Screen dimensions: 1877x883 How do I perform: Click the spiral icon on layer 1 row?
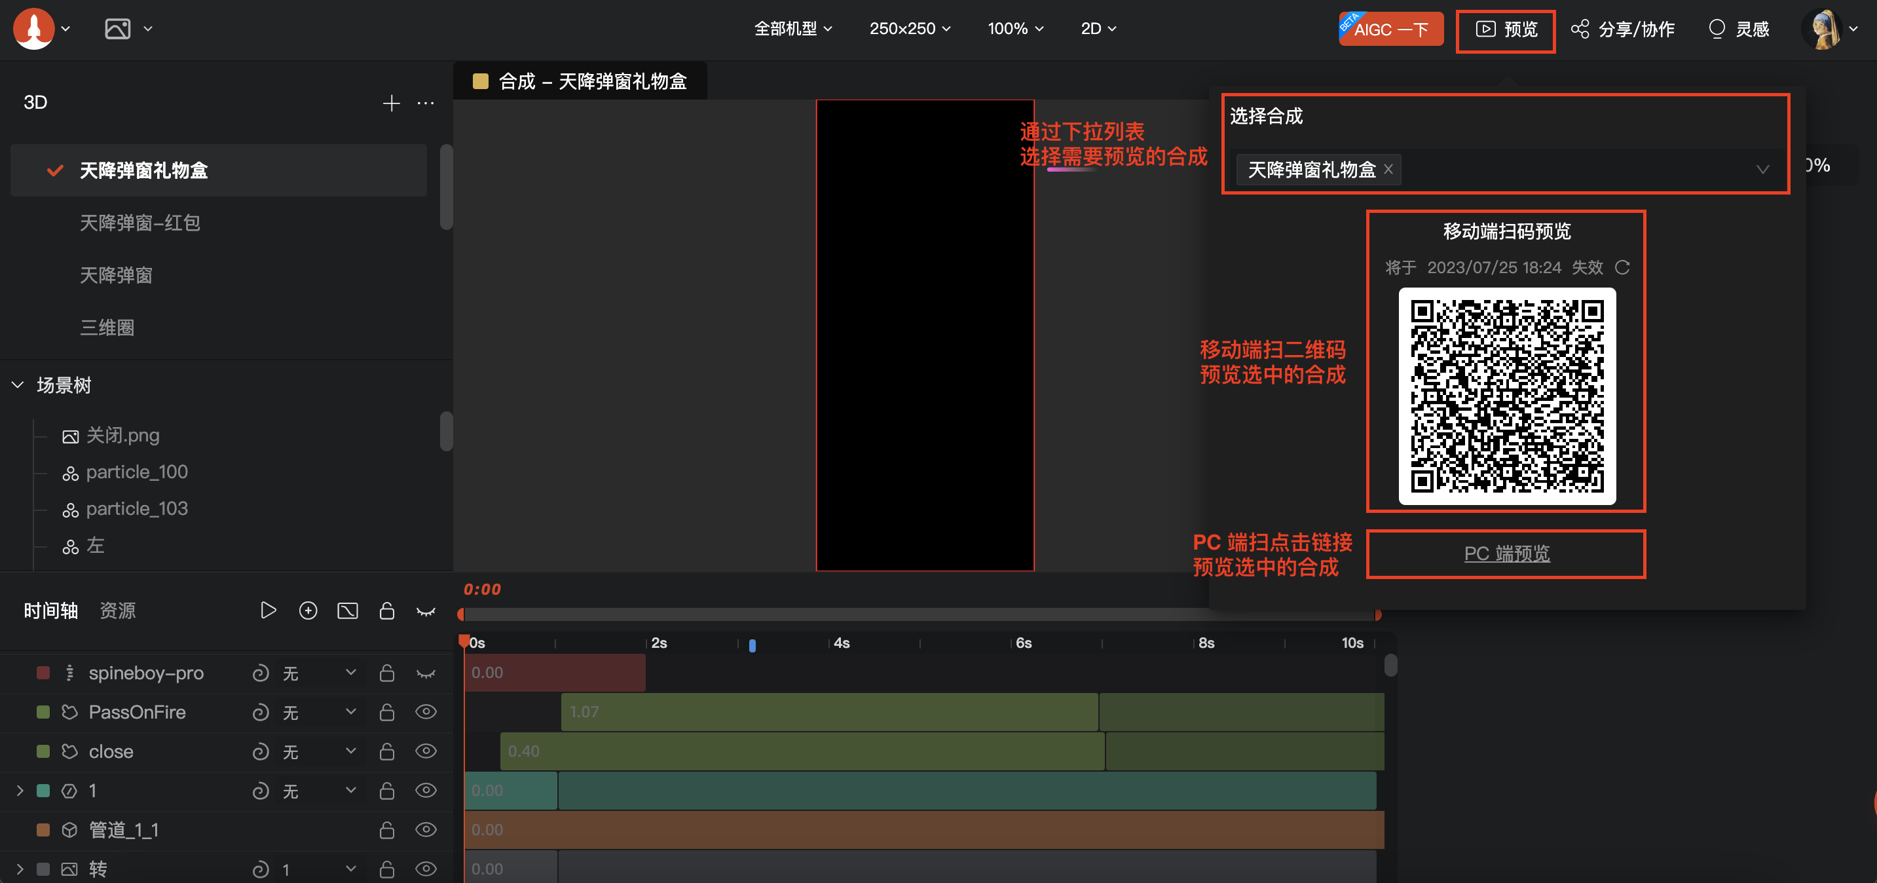(x=260, y=791)
